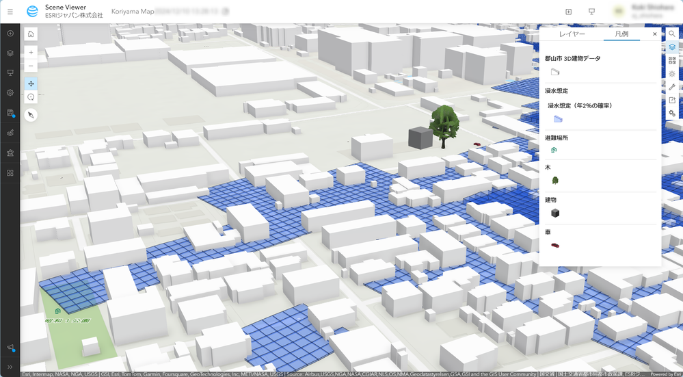Open scene properties gear in dark sidebar
The height and width of the screenshot is (377, 683).
(10, 92)
